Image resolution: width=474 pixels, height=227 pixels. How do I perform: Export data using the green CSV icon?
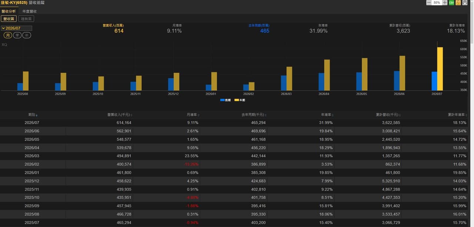click(451, 3)
